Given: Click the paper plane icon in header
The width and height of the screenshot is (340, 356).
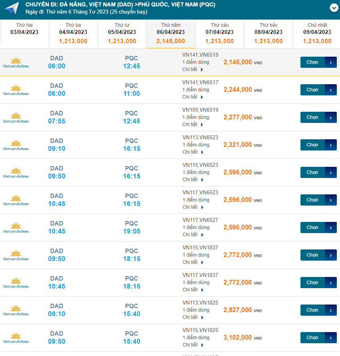Looking at the screenshot, I should (x=12, y=8).
